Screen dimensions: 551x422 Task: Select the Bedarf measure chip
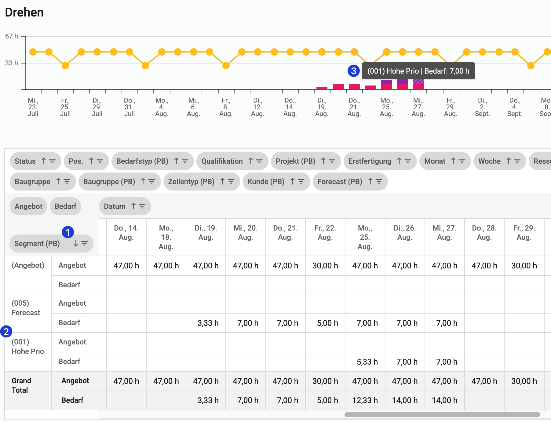point(65,206)
